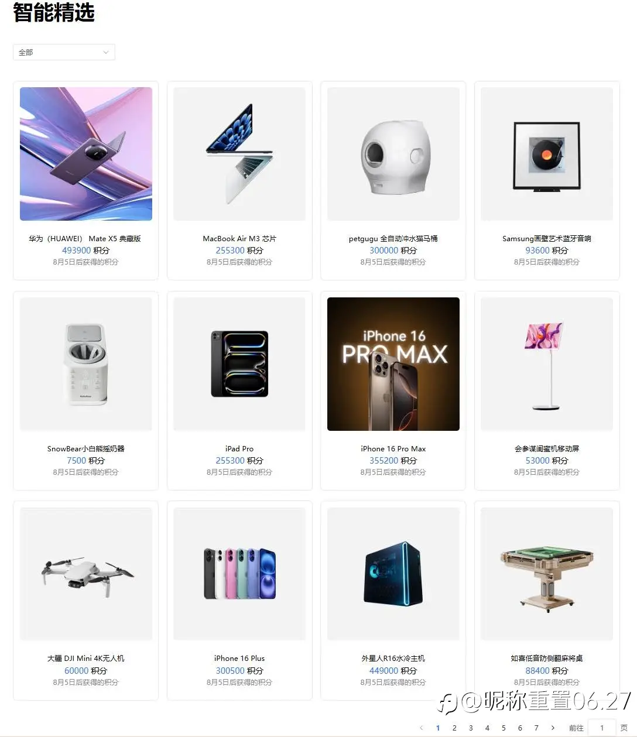Select the petgugu cat litter box image
637x737 pixels.
click(393, 154)
